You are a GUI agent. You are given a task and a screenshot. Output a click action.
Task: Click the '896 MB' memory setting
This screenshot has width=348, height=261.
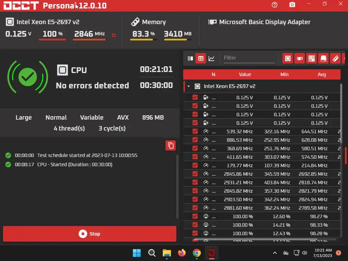(x=153, y=117)
